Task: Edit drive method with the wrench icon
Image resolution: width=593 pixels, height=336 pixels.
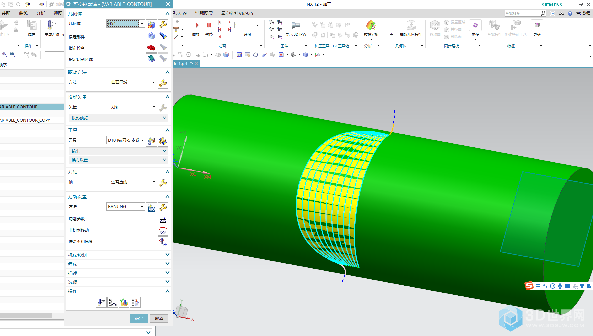Action: point(163,83)
